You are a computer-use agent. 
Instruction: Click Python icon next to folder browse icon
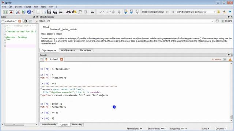click(x=224, y=12)
